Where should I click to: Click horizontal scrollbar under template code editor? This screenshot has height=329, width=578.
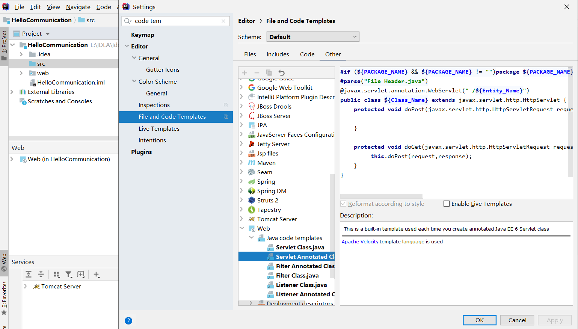(x=382, y=196)
